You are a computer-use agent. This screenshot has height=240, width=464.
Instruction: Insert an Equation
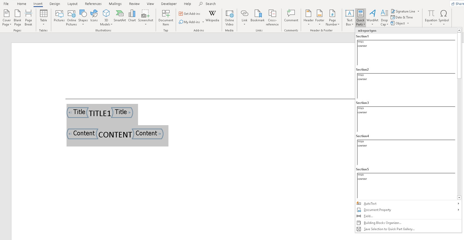pyautogui.click(x=431, y=17)
